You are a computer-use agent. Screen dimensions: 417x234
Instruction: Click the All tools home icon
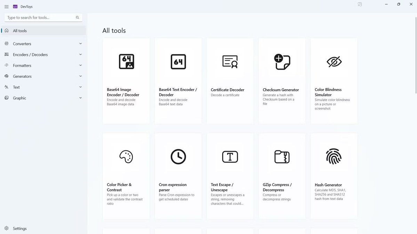click(x=7, y=31)
